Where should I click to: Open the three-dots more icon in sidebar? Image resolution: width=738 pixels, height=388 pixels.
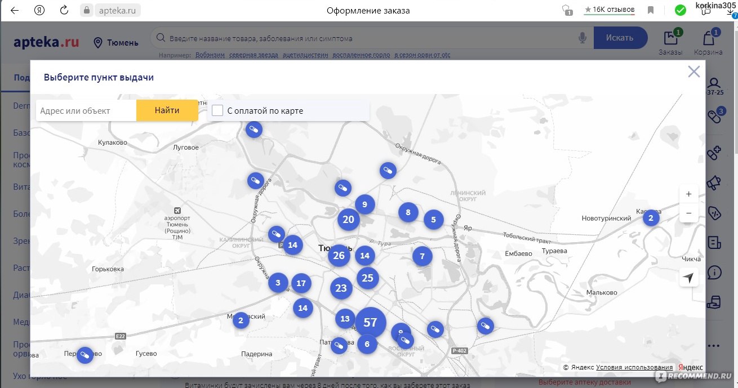714,346
